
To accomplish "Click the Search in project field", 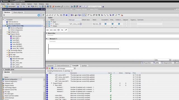I will [95, 7].
